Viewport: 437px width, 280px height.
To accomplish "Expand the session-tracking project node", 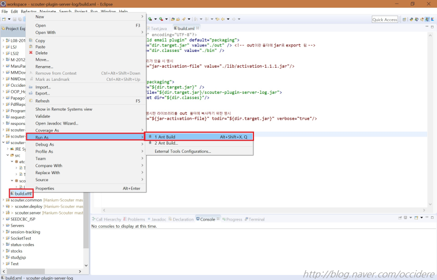I will (x=3, y=232).
